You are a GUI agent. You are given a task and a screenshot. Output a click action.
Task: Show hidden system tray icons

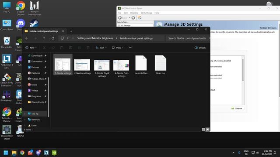pyautogui.click(x=233, y=153)
